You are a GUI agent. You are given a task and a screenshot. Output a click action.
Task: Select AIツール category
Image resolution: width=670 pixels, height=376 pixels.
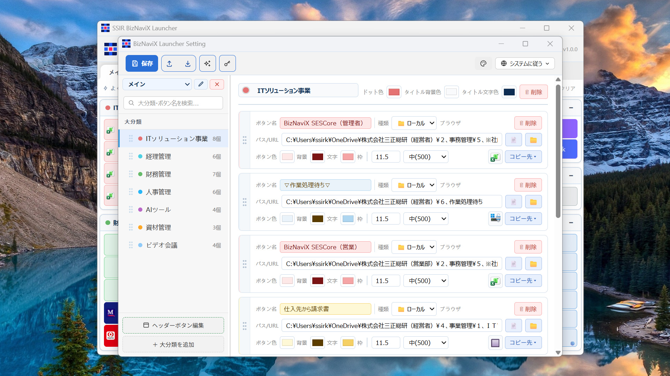173,210
